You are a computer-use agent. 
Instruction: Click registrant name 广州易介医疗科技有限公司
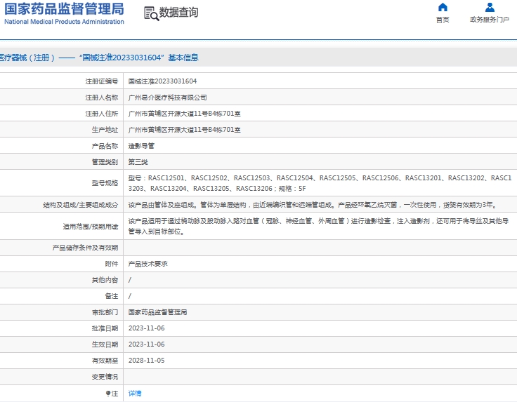pyautogui.click(x=167, y=98)
